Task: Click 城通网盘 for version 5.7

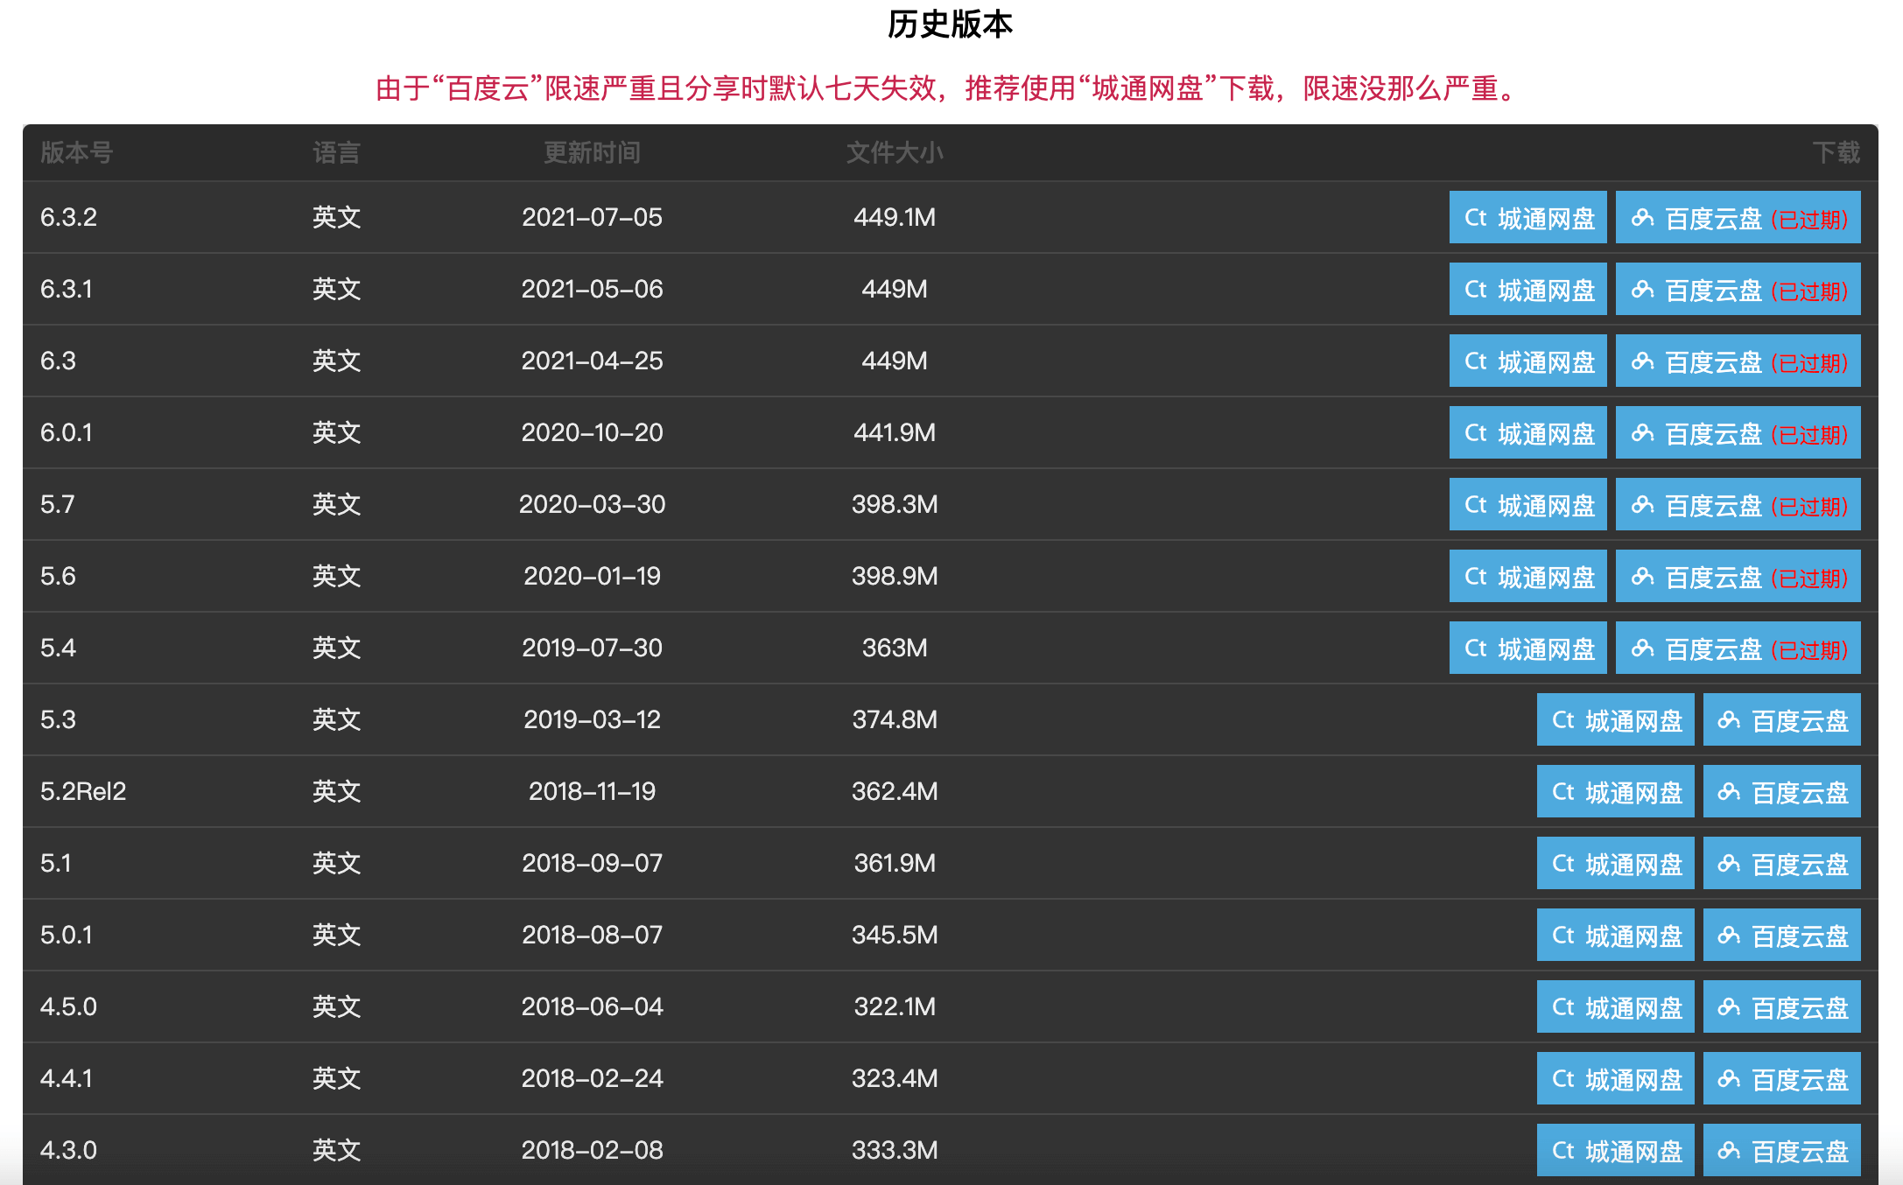Action: tap(1527, 504)
